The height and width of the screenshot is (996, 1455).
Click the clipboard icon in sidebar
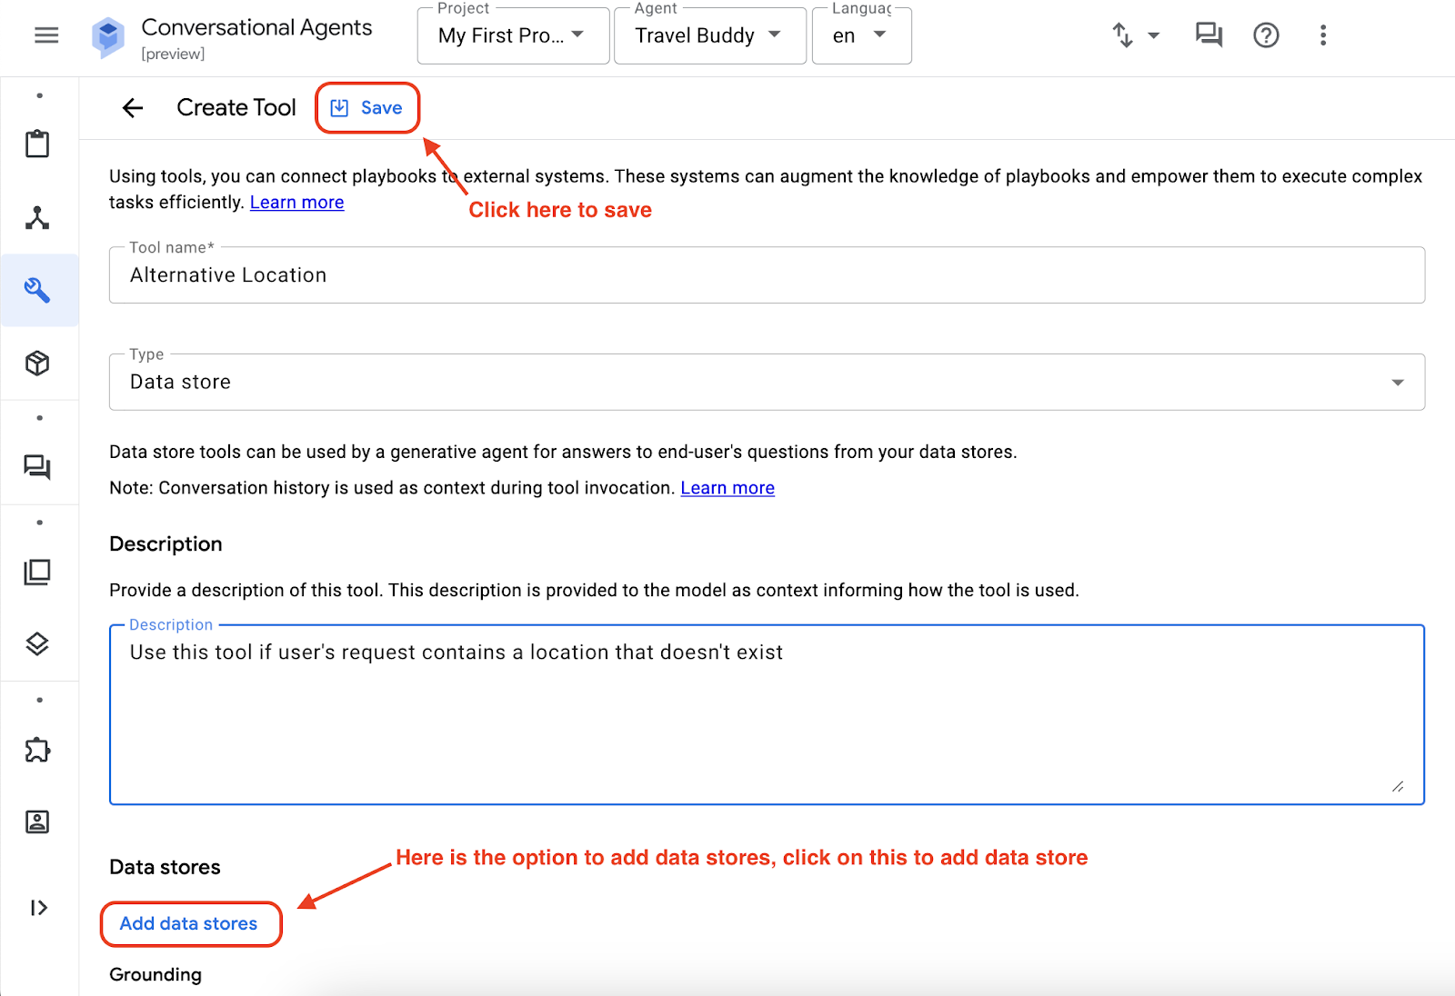[x=37, y=144]
